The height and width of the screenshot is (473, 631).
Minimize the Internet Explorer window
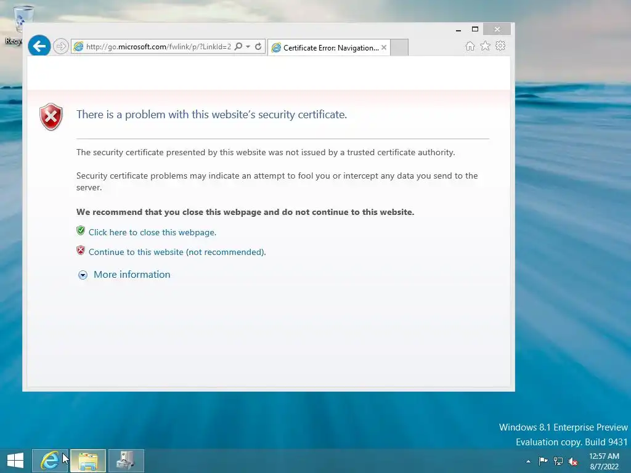coord(458,30)
